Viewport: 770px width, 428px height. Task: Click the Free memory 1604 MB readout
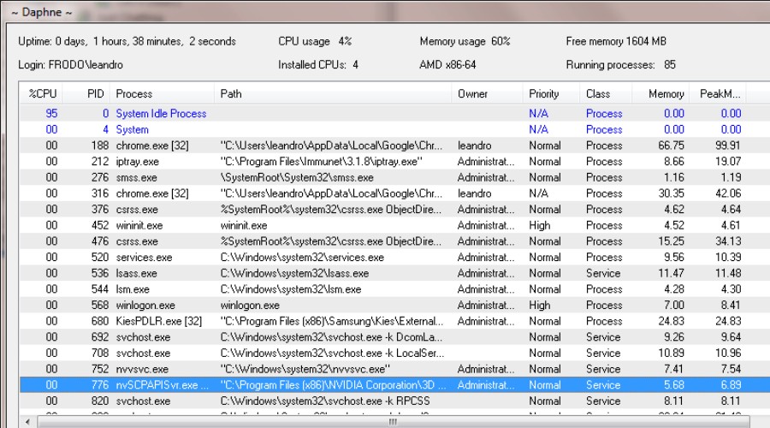tap(616, 41)
